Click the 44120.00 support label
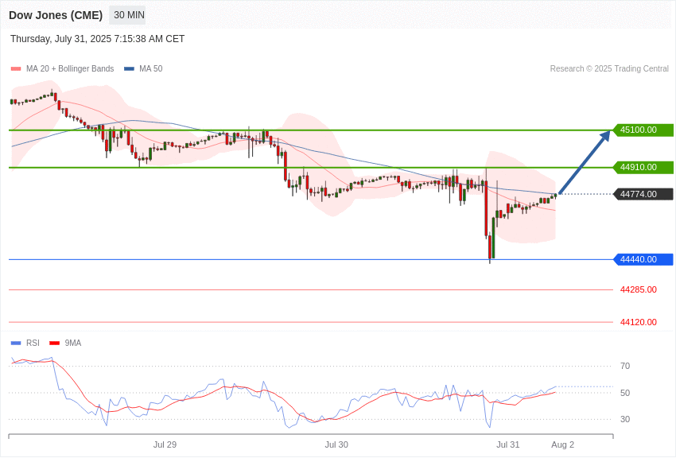 tap(638, 322)
